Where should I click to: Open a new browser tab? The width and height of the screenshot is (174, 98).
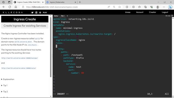(x=80, y=2)
